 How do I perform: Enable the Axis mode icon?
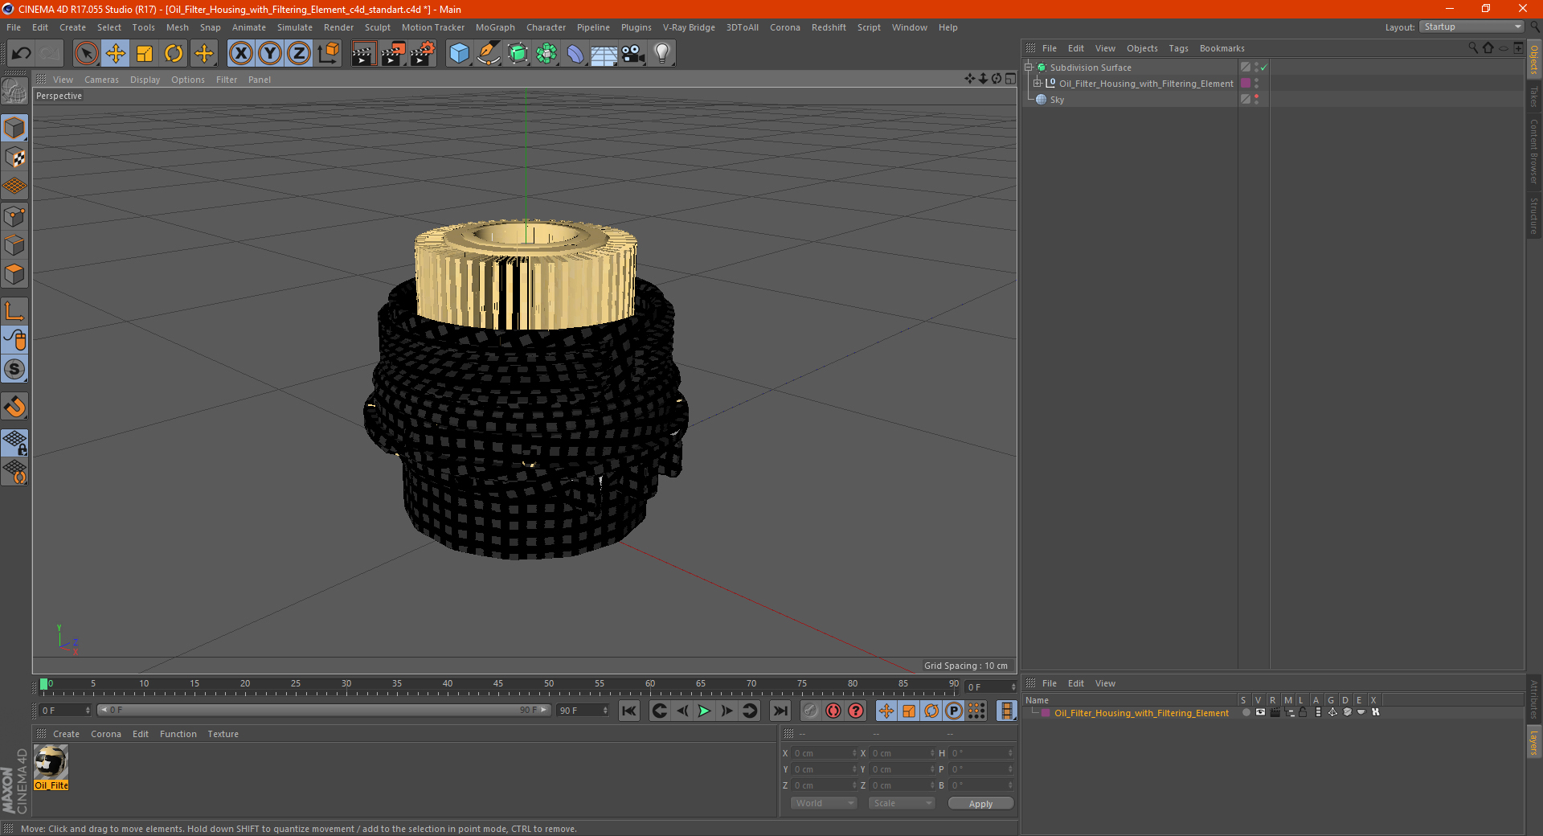(14, 311)
